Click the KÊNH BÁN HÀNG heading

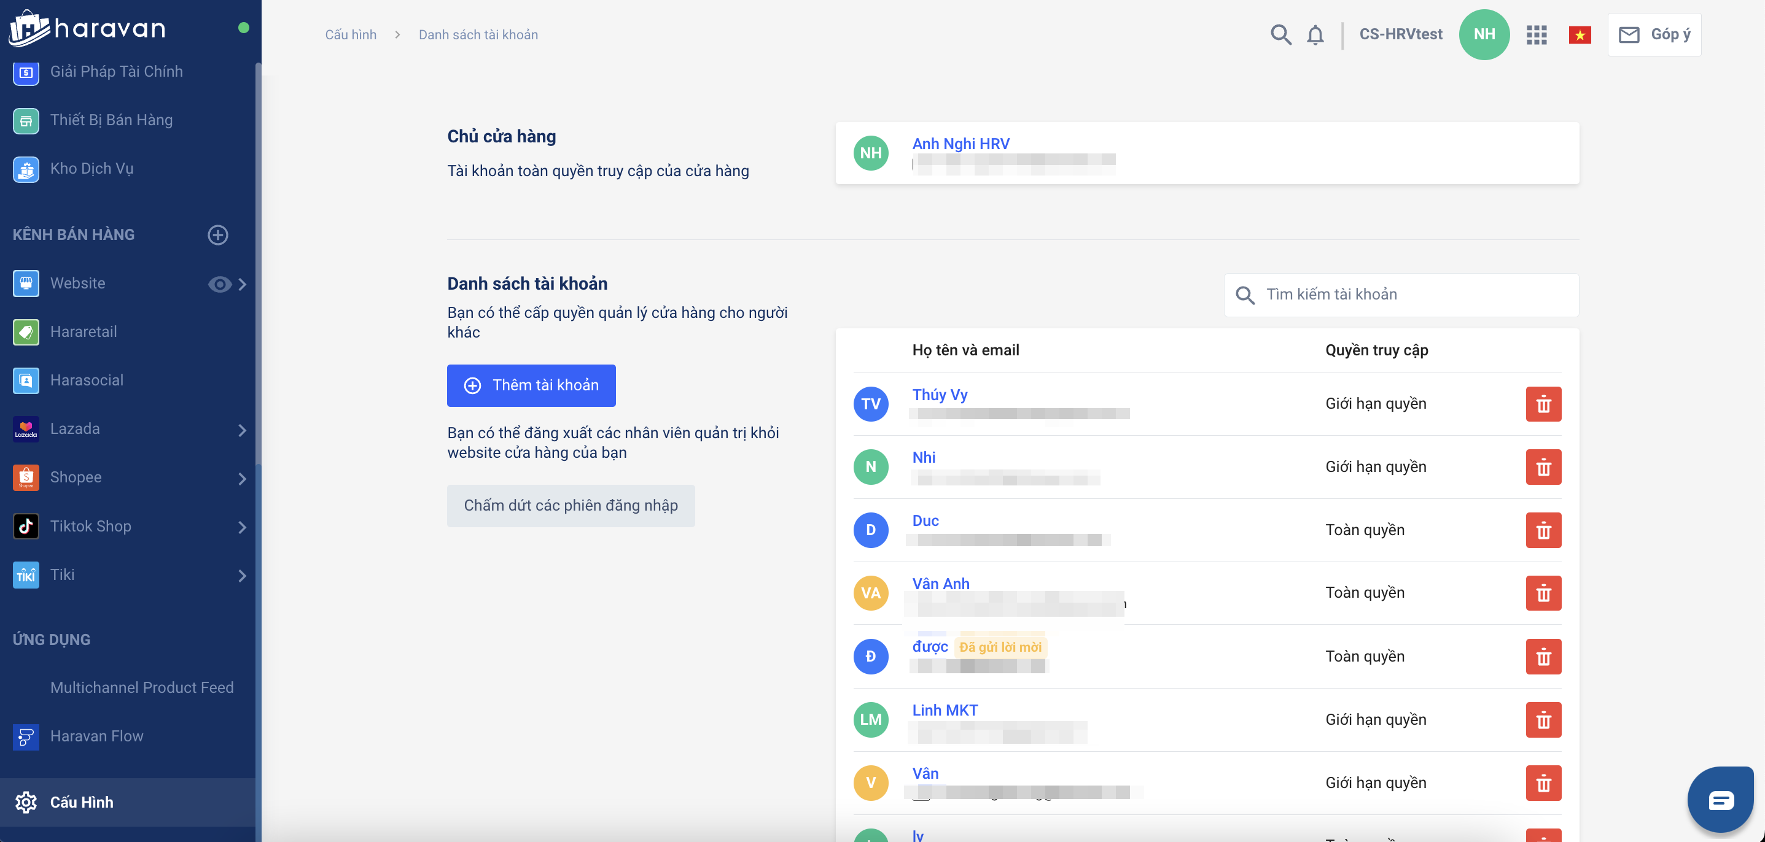click(x=73, y=234)
